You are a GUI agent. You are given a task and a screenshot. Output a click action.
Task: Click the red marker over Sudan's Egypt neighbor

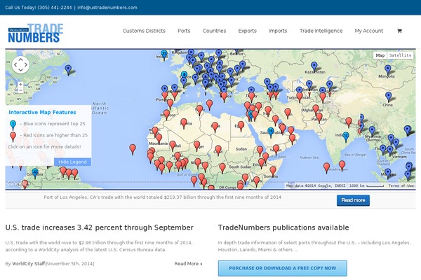tap(241, 126)
